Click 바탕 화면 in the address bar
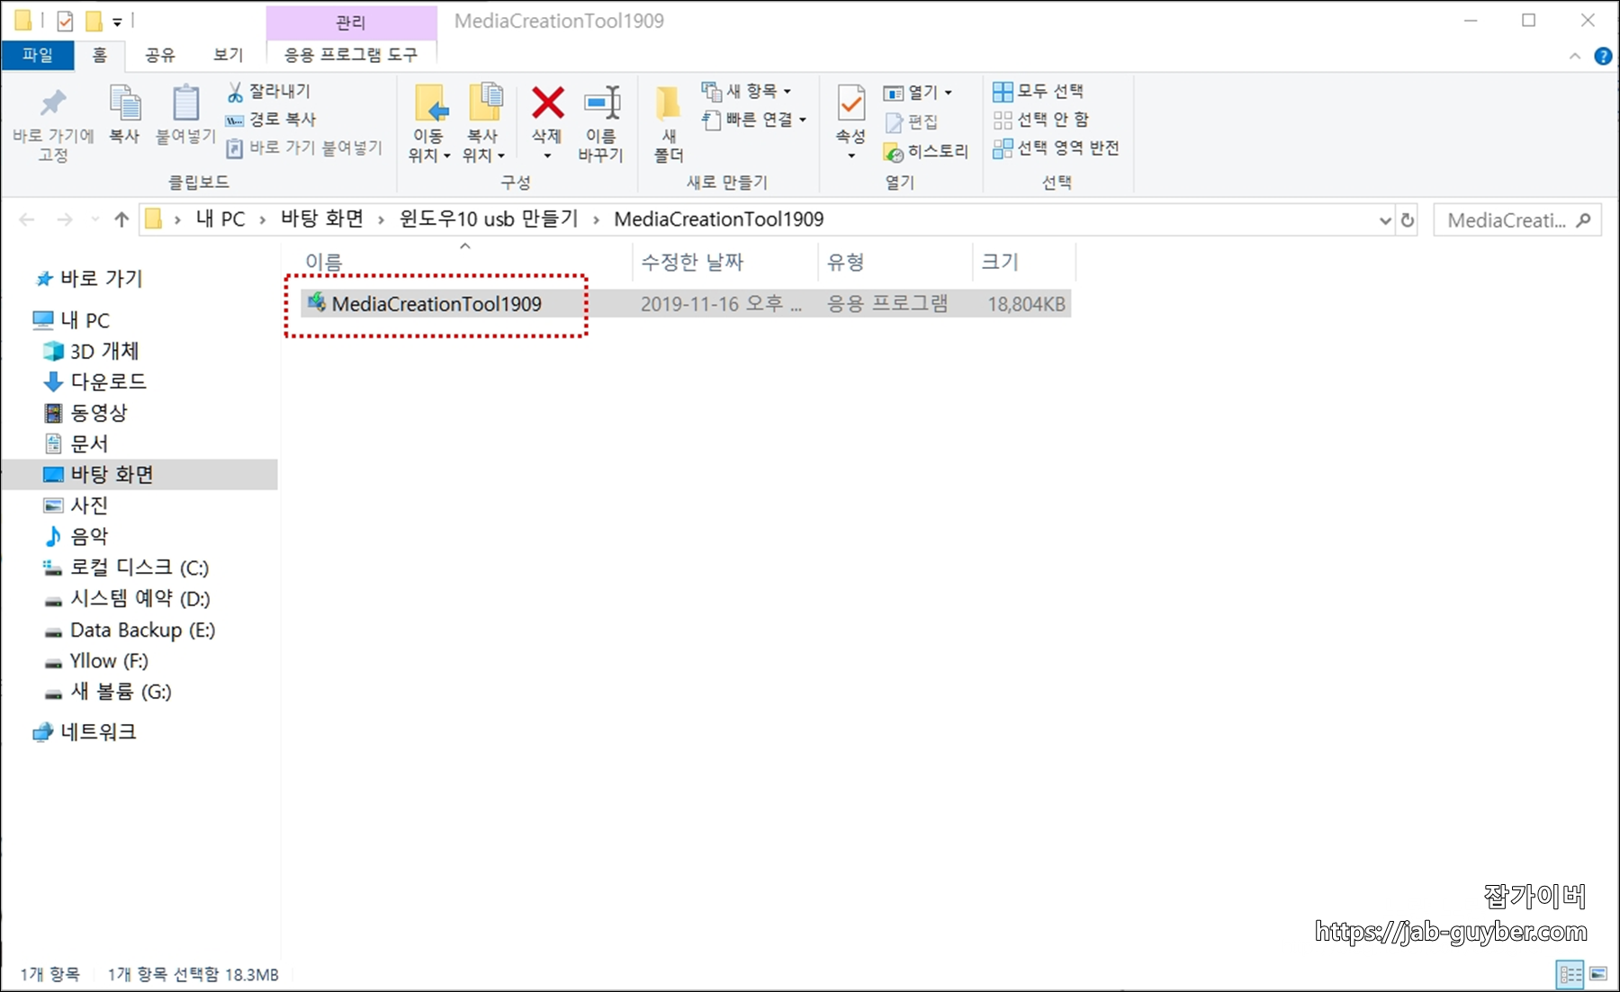Image resolution: width=1620 pixels, height=992 pixels. point(322,219)
